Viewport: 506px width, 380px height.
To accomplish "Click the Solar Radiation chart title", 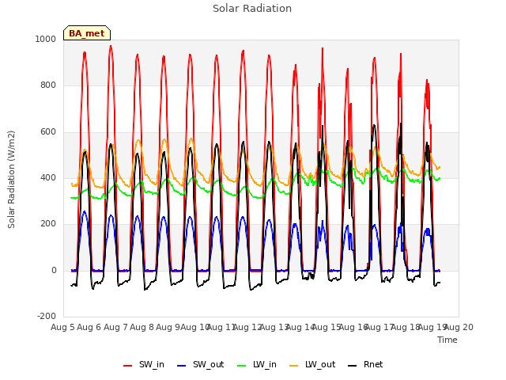I will point(252,9).
